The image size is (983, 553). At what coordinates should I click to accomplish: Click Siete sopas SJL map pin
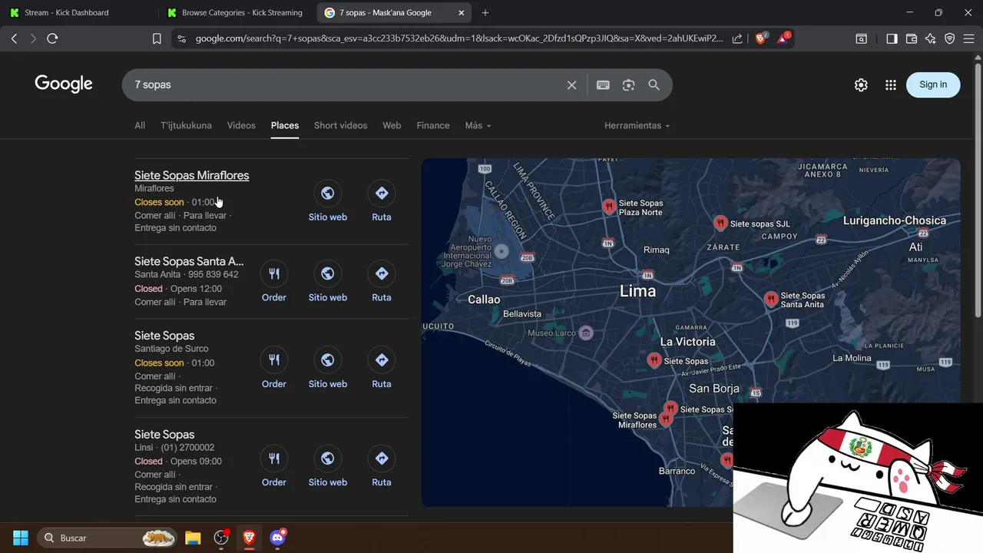point(720,224)
